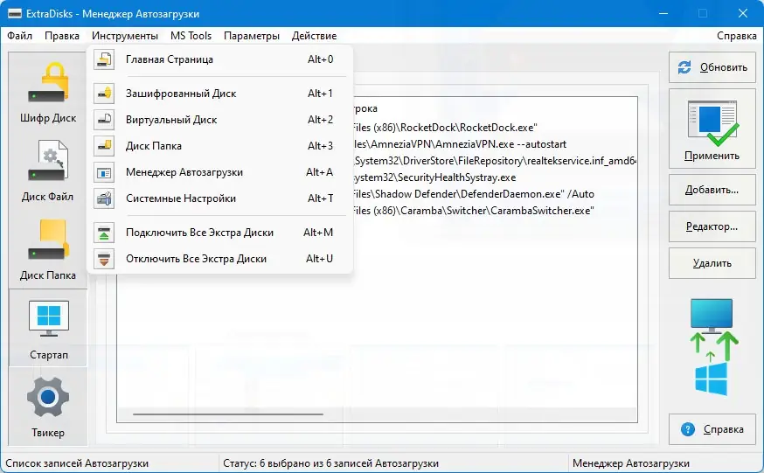Select the realtekservice.inf DriverStore entry
The width and height of the screenshot is (764, 473).
[495, 161]
